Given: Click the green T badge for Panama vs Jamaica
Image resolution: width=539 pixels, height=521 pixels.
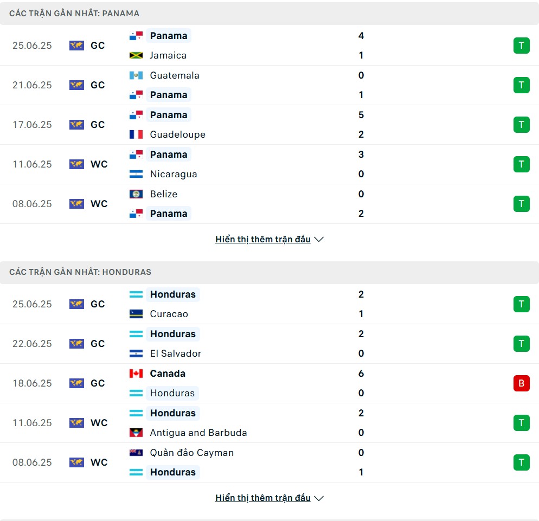Looking at the screenshot, I should tap(521, 46).
